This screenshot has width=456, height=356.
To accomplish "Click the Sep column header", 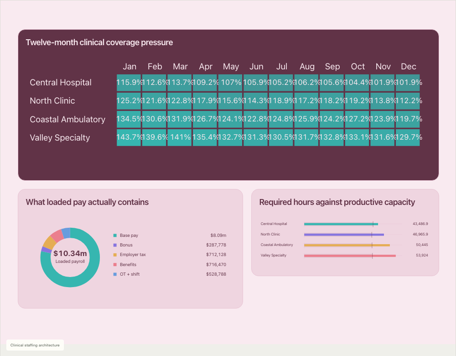I will 332,67.
